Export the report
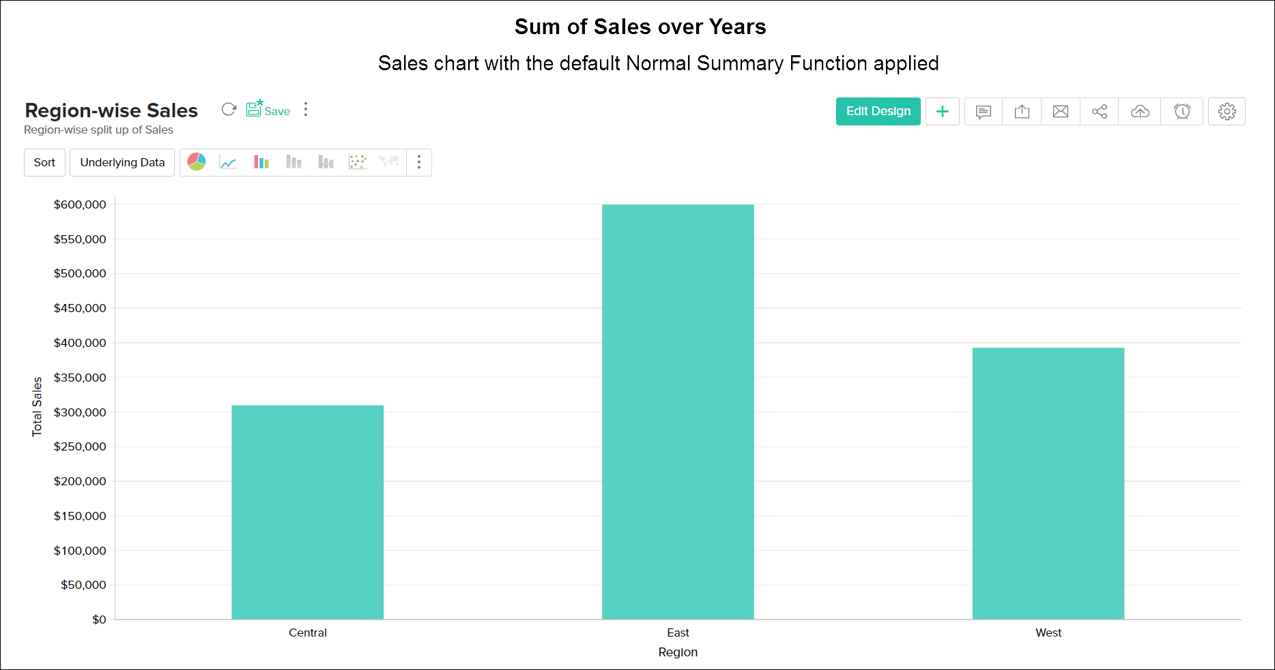Image resolution: width=1275 pixels, height=670 pixels. pos(1022,111)
